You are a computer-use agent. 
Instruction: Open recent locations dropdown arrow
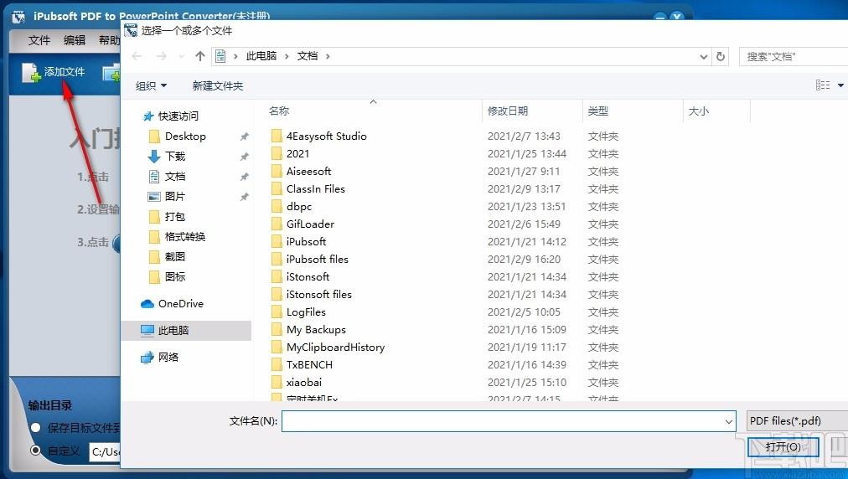tap(182, 56)
